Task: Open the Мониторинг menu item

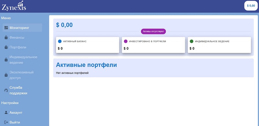Action: (x=22, y=28)
